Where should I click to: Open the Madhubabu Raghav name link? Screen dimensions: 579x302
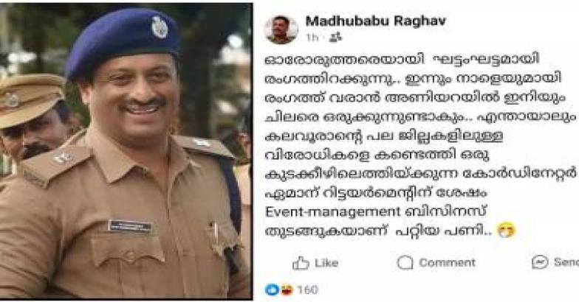point(375,21)
